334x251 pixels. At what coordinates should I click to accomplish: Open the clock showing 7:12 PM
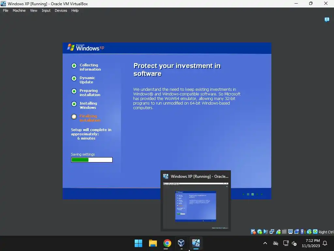[x=311, y=243]
